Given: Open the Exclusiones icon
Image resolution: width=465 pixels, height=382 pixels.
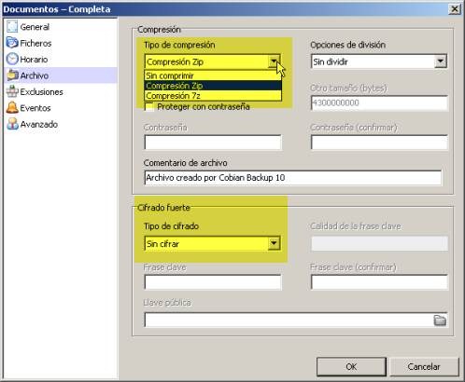Looking at the screenshot, I should [12, 91].
